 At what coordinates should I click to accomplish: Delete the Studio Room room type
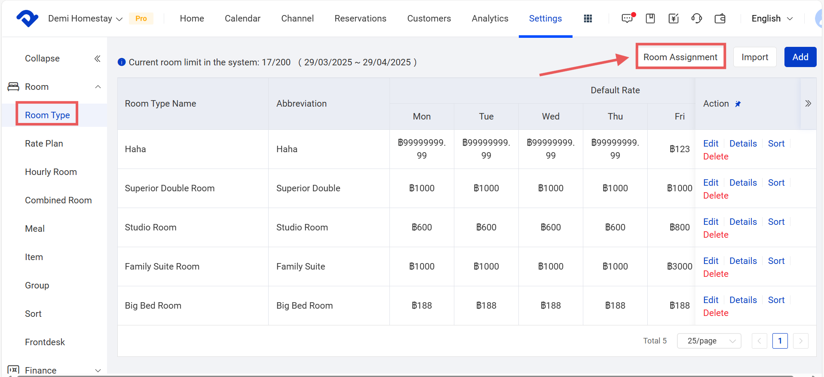(716, 235)
